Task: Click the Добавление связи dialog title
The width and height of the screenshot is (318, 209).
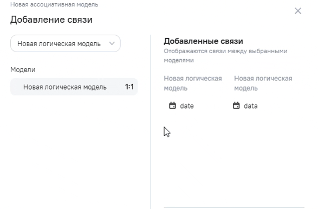Action: (x=51, y=20)
